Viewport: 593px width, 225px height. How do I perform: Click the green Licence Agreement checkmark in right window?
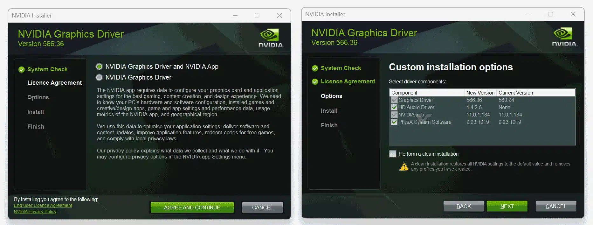click(315, 81)
